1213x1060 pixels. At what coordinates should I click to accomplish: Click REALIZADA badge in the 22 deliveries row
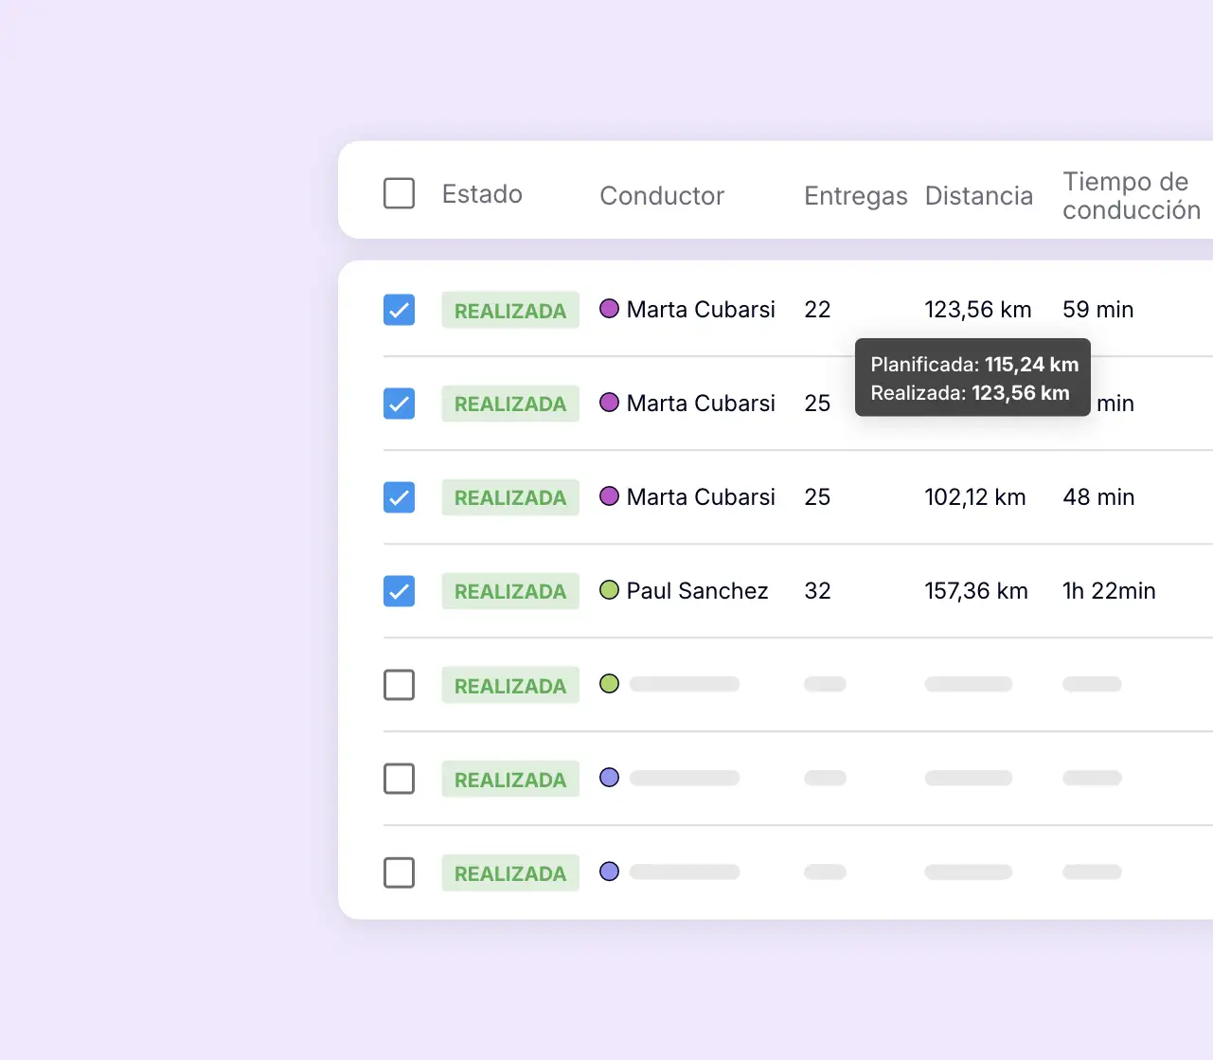click(x=510, y=310)
